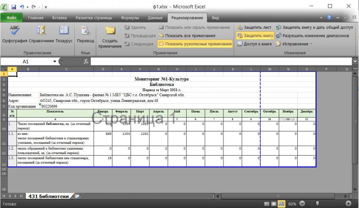Click the fx insert function icon
The width and height of the screenshot is (359, 208).
[x=86, y=61]
